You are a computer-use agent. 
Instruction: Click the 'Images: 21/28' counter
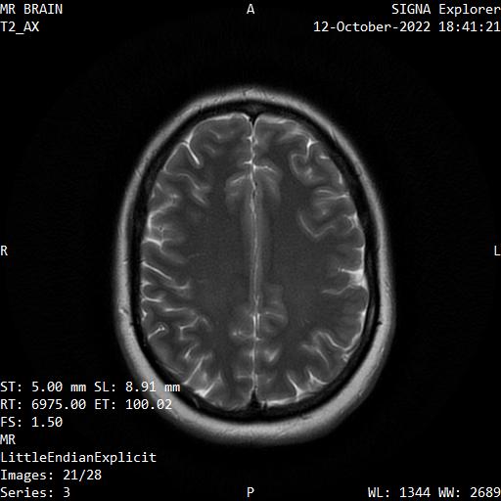click(x=51, y=475)
